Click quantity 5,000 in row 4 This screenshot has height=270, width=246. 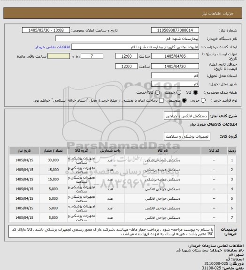(53, 189)
